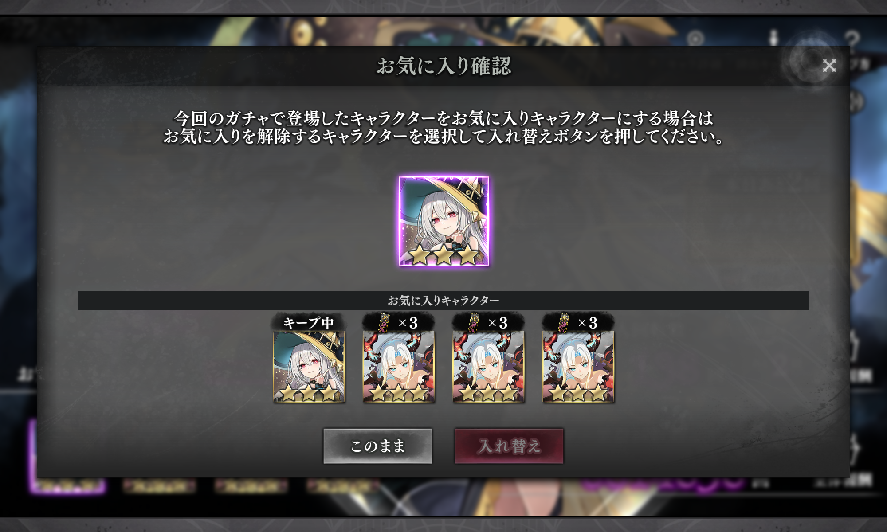
Task: Click the gold stars on purple-framed portrait
Action: 443,255
